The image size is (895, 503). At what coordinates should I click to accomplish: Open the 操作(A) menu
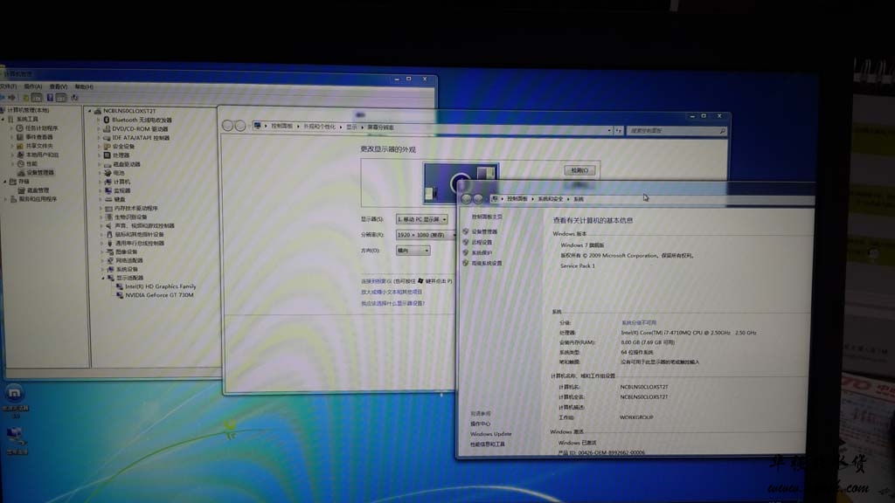click(33, 86)
